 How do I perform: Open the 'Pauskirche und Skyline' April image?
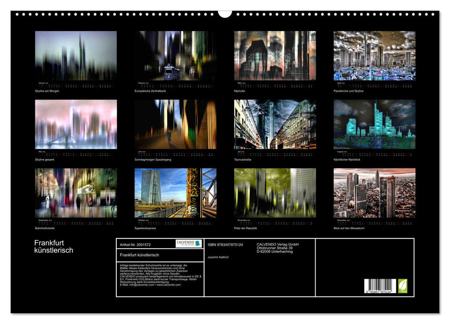pyautogui.click(x=375, y=56)
